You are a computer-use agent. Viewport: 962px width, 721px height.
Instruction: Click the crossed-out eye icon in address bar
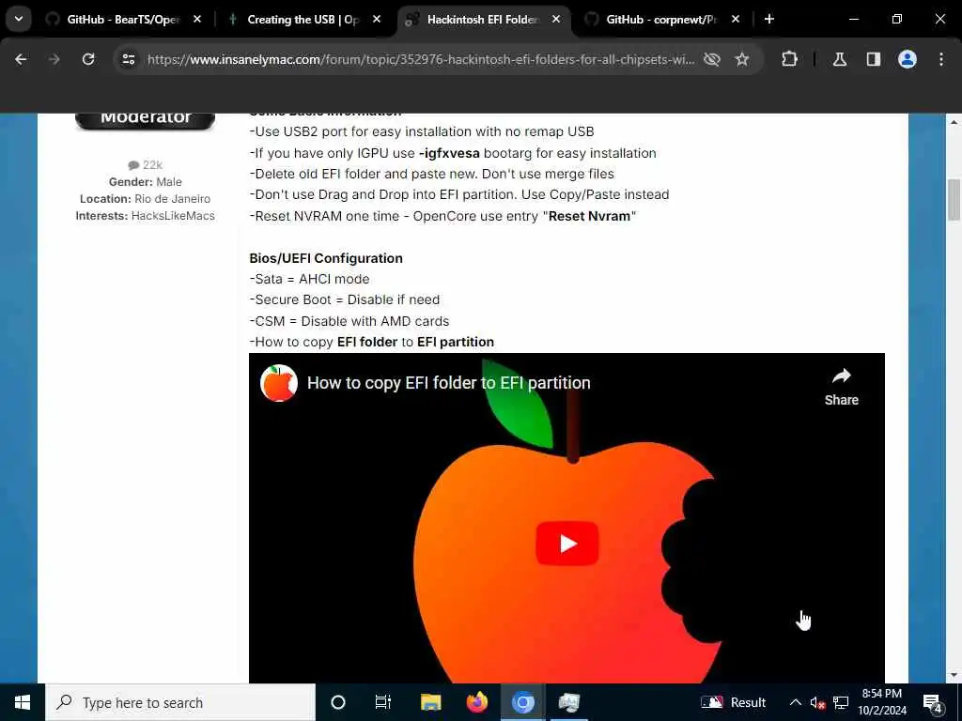[x=712, y=59]
